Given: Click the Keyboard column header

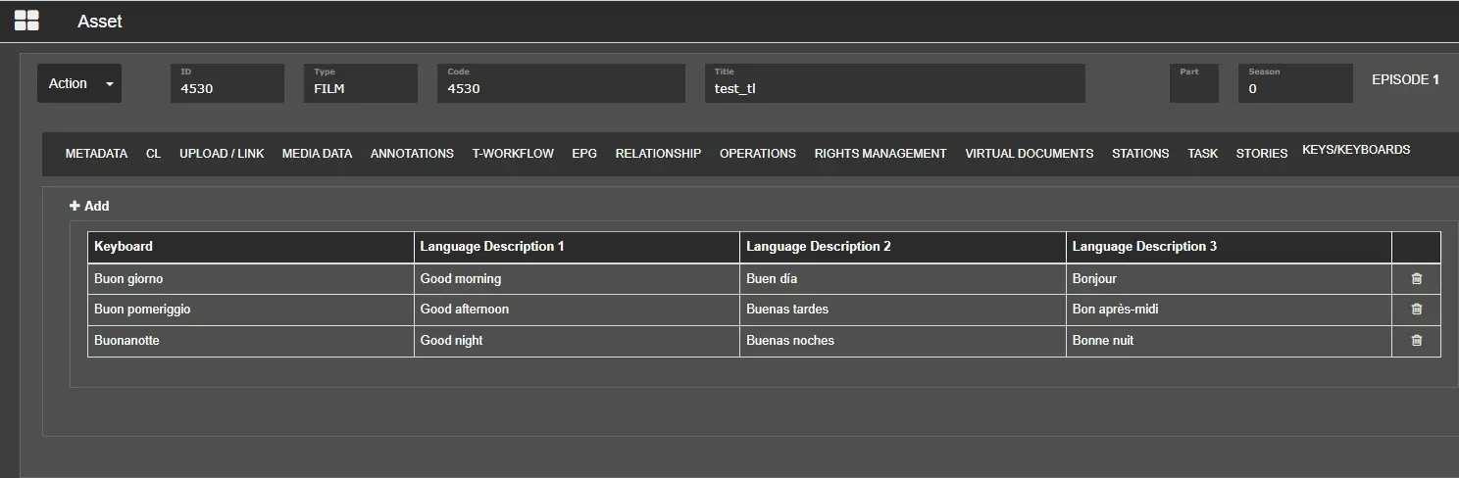Looking at the screenshot, I should point(251,247).
